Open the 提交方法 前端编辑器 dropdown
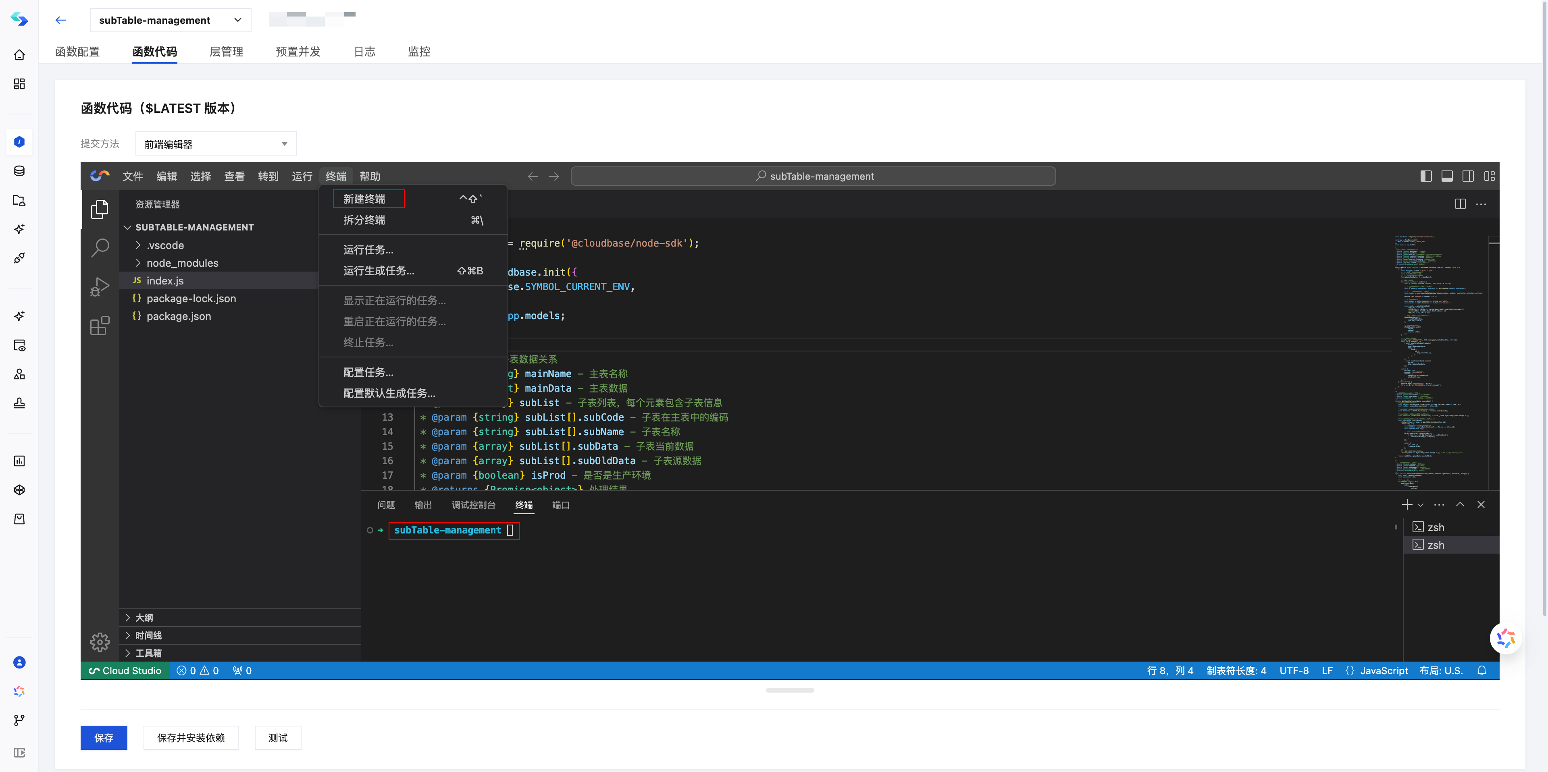Screen dimensions: 1548x772 point(216,143)
